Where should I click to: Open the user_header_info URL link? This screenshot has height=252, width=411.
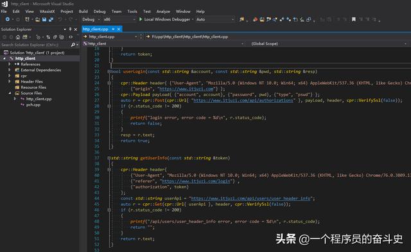coord(250,199)
